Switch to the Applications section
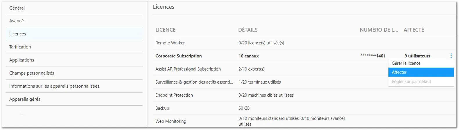 (x=74, y=60)
